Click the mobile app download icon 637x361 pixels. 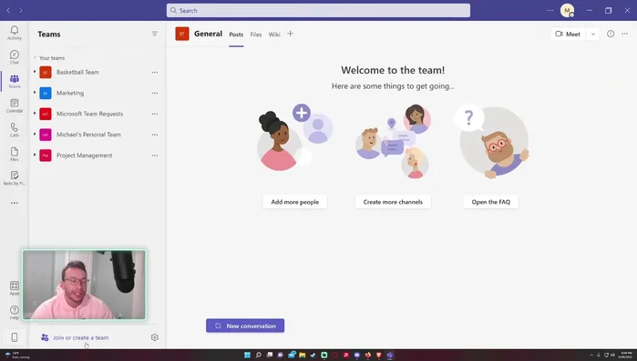pos(15,337)
